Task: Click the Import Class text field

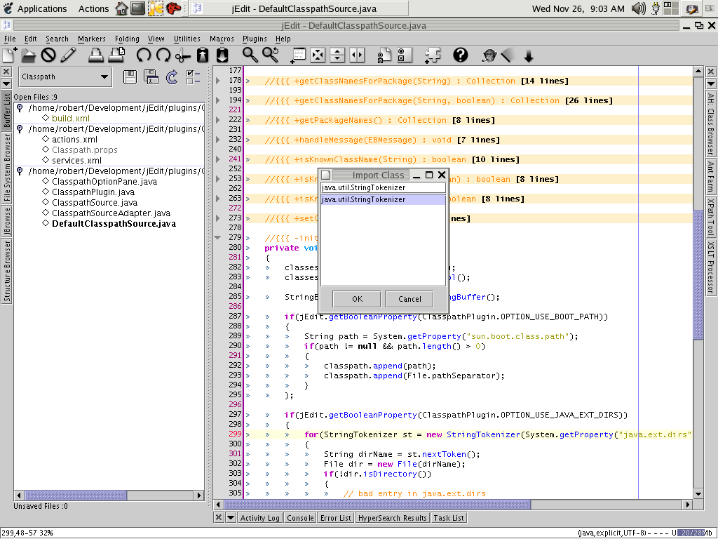Action: click(383, 188)
